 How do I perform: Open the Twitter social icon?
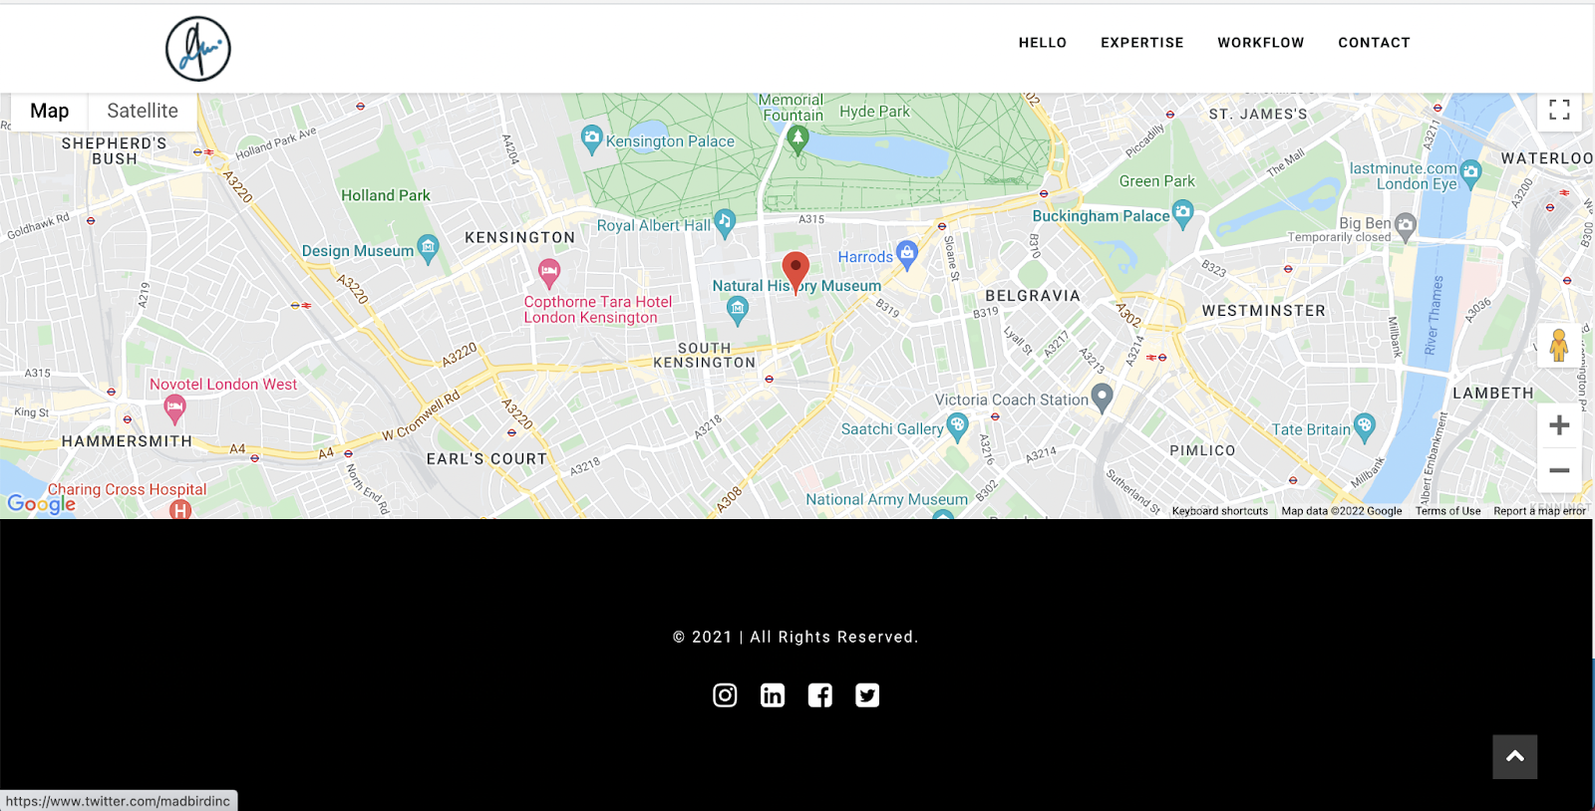tap(867, 695)
